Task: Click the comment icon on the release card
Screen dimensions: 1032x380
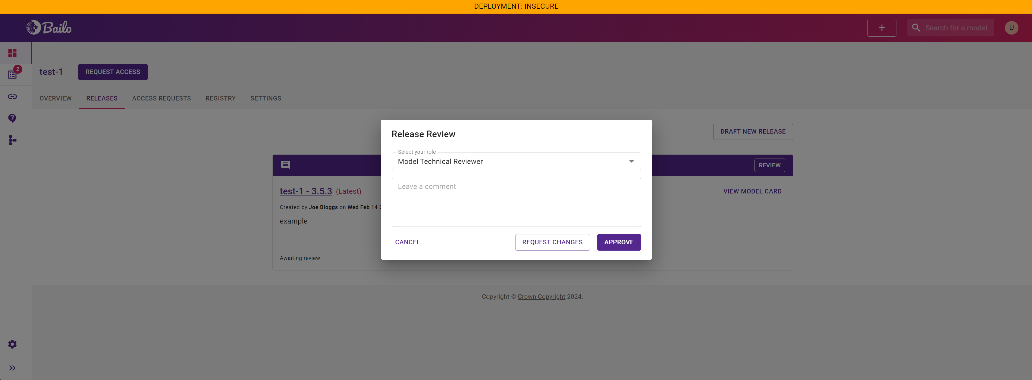Action: pyautogui.click(x=286, y=165)
